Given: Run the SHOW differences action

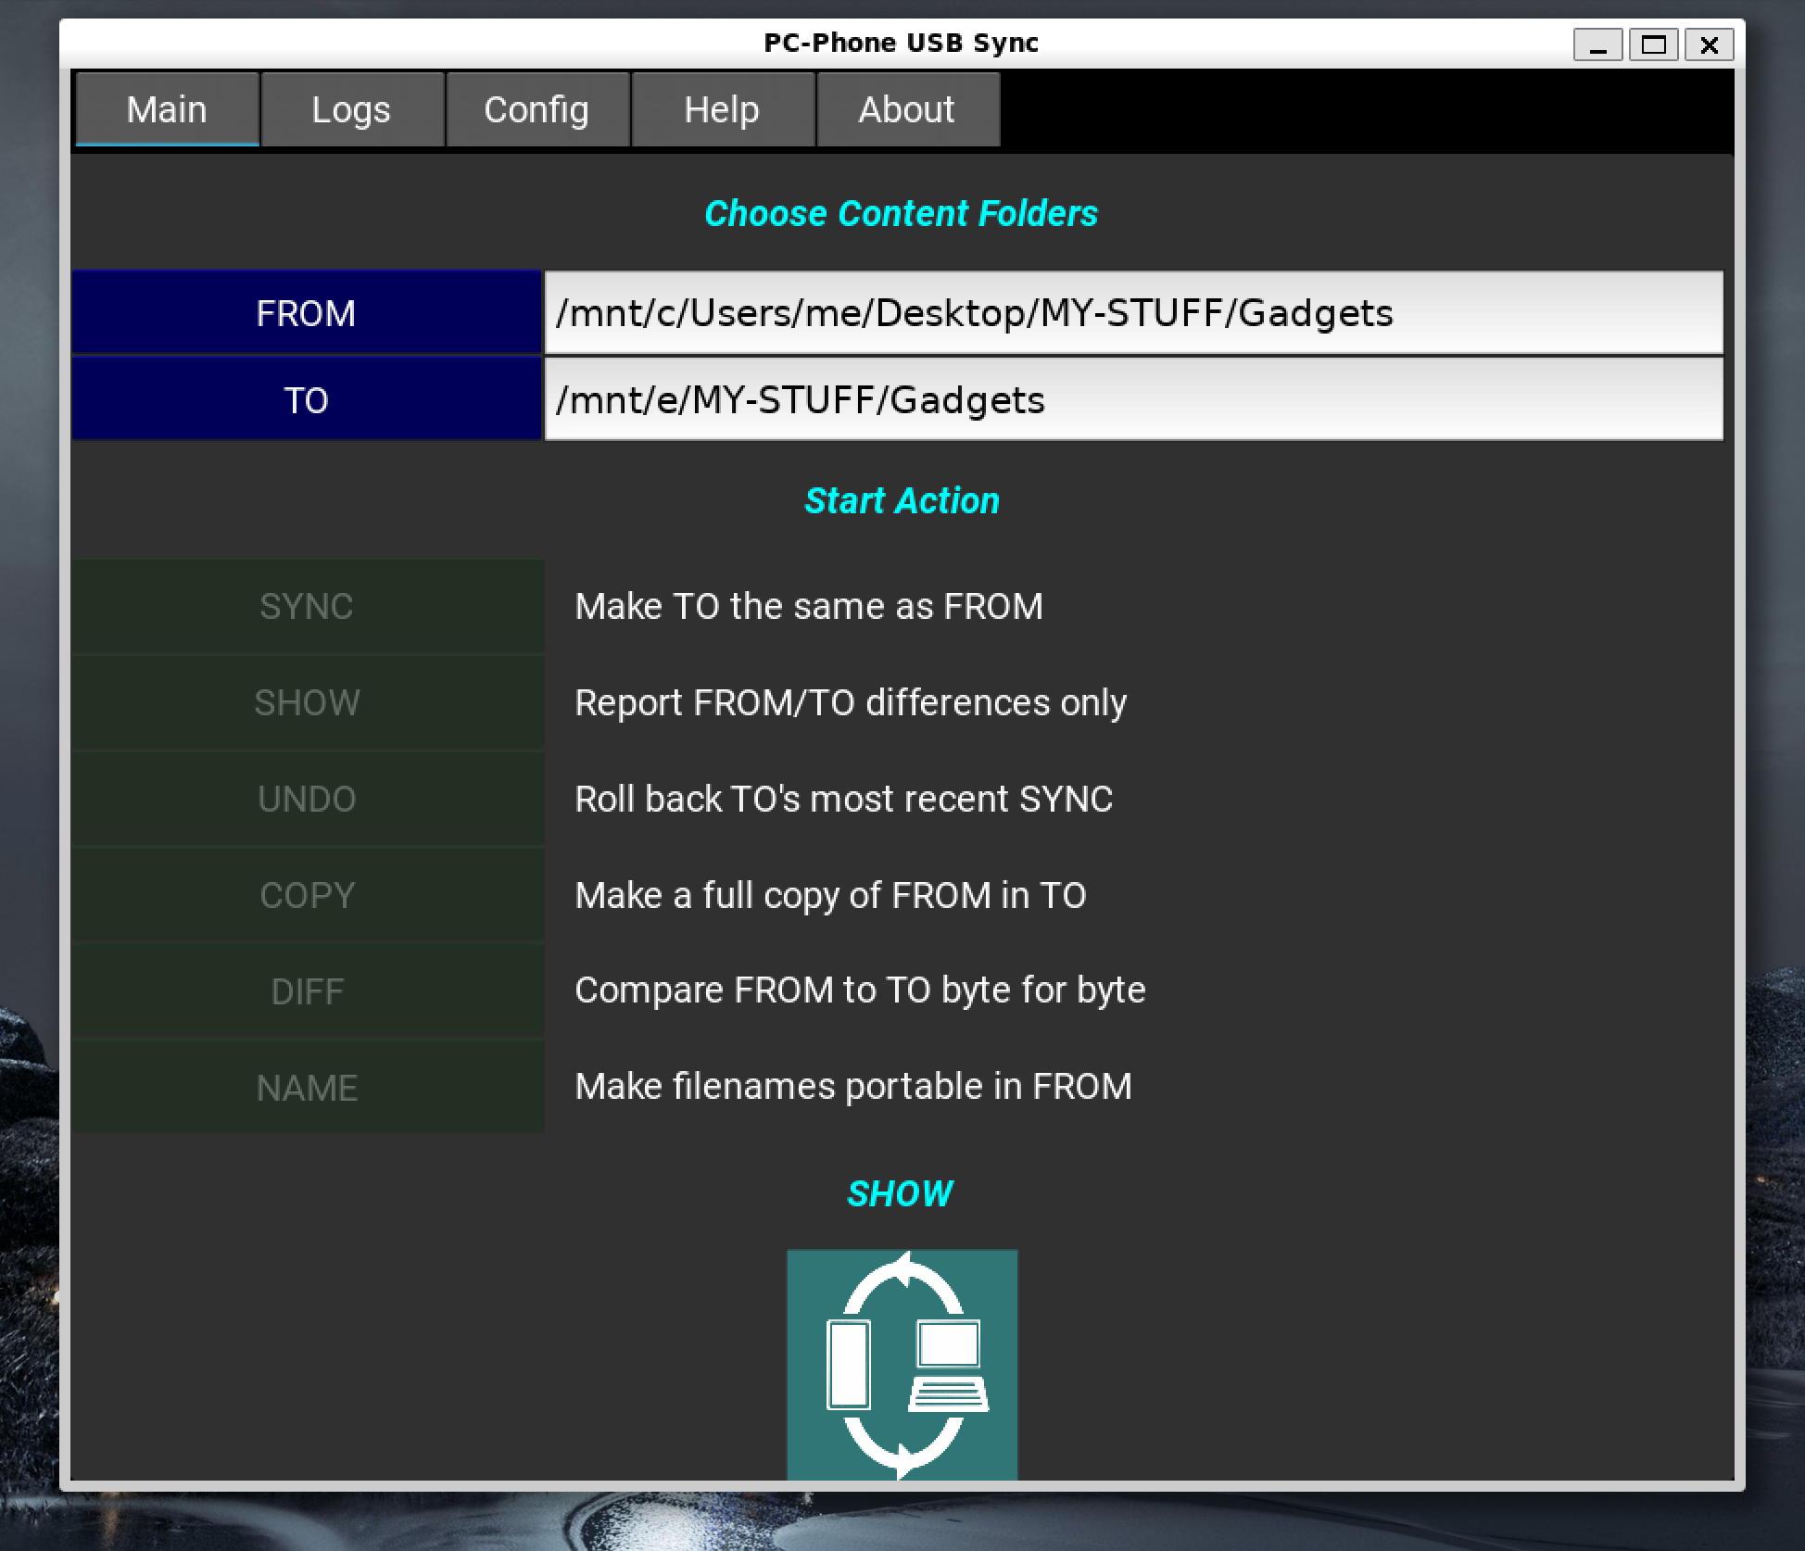Looking at the screenshot, I should click(x=307, y=703).
